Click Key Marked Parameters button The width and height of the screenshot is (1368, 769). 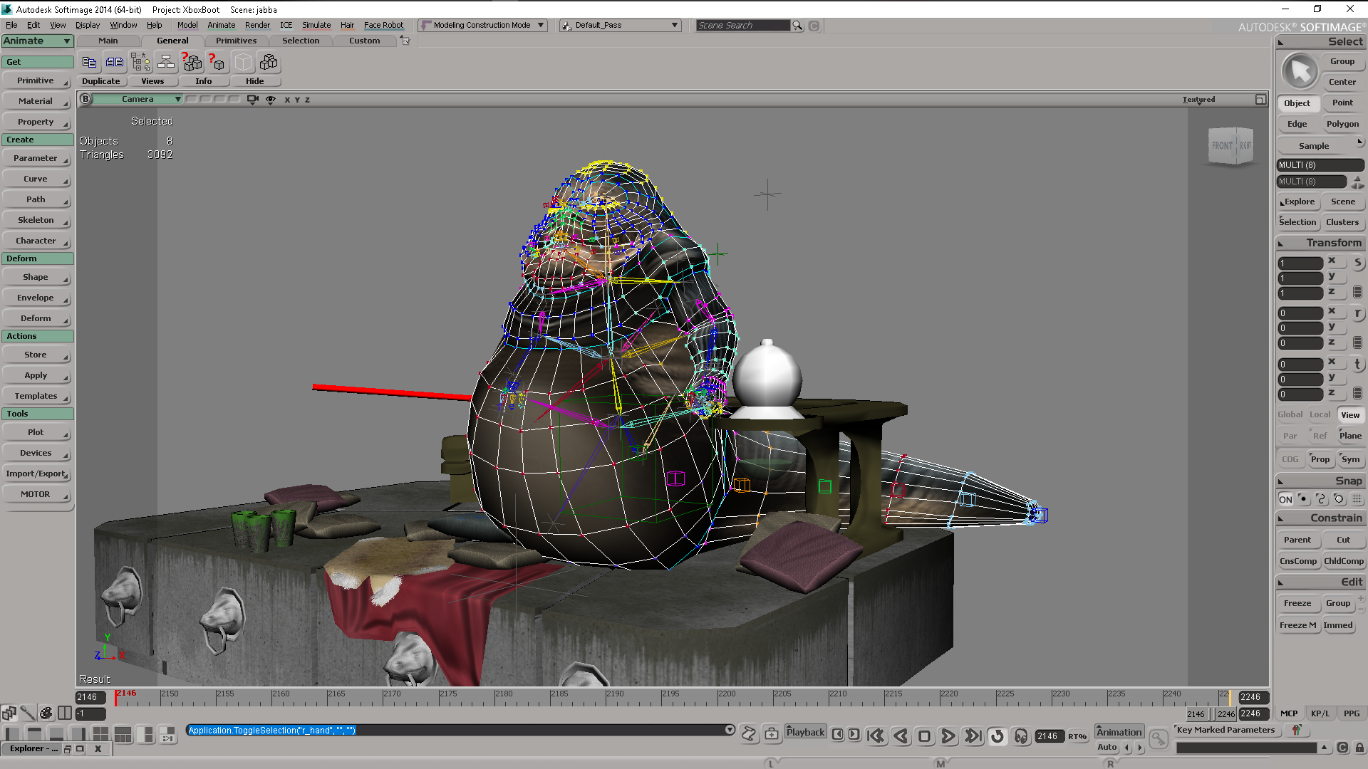click(1225, 730)
